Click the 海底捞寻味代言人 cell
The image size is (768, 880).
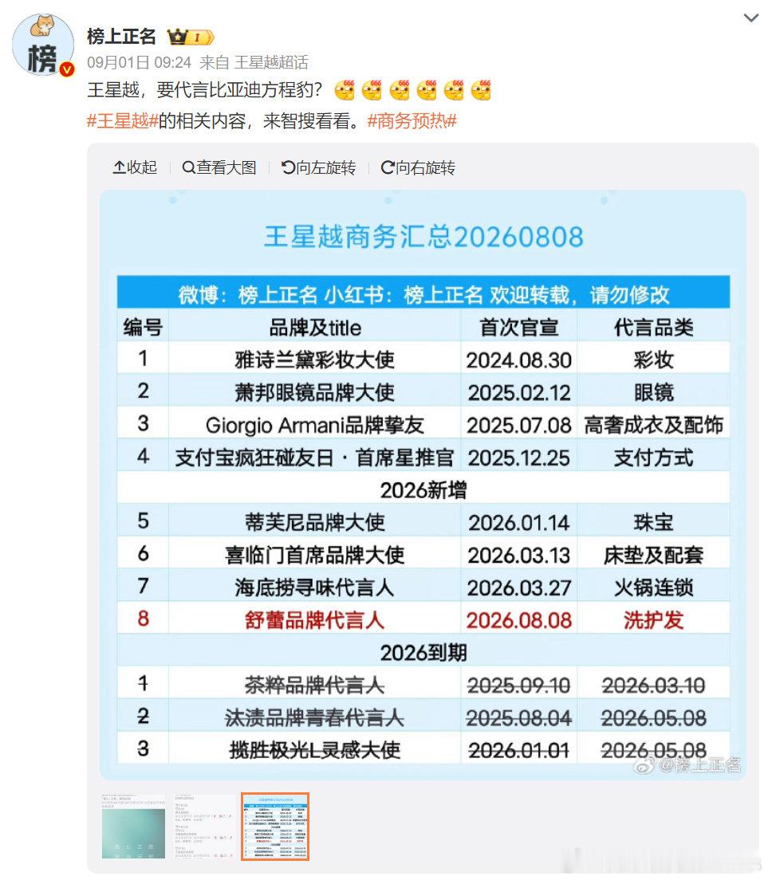(x=314, y=587)
